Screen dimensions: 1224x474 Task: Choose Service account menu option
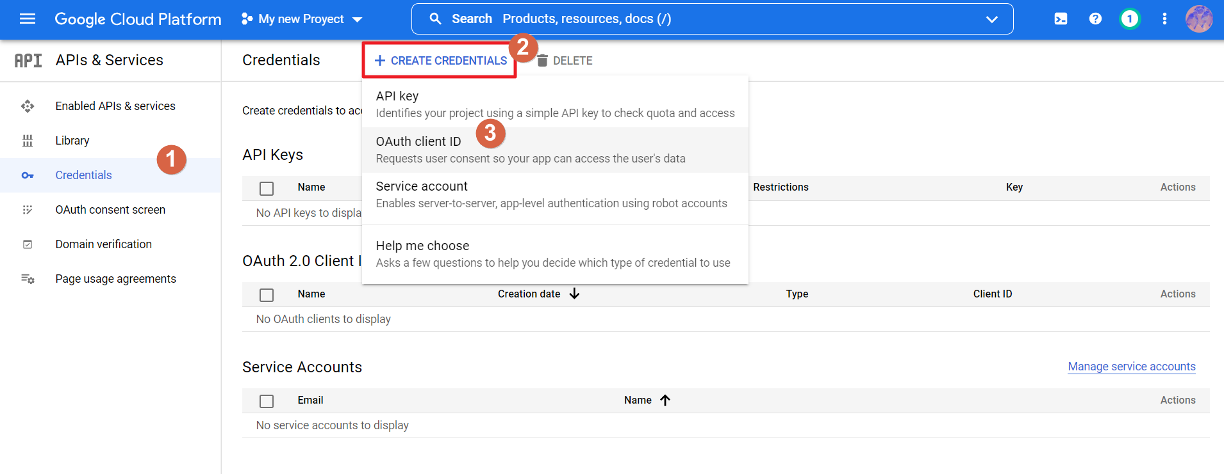coord(555,194)
